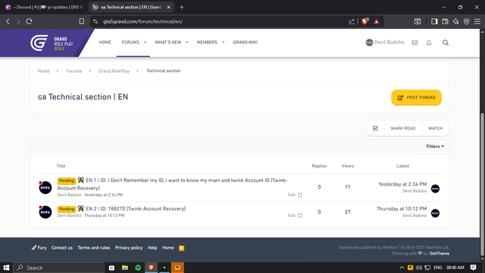This screenshot has width=485, height=273.
Task: Open the Brave Wallet icon
Action: (x=445, y=21)
